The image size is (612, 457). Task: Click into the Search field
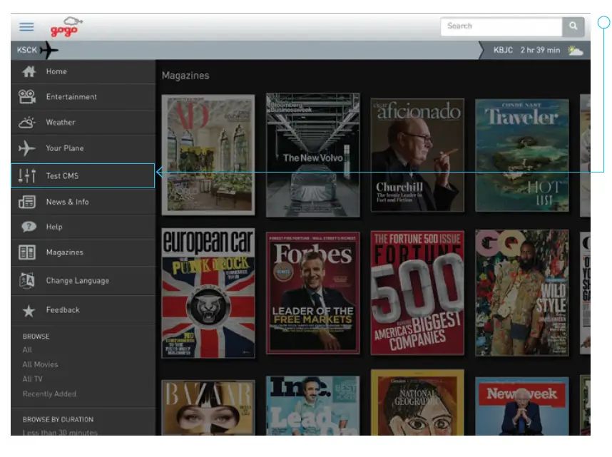(x=501, y=26)
